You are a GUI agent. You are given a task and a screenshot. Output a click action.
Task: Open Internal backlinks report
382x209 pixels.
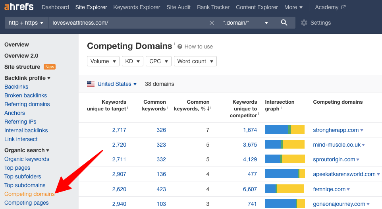click(26, 130)
